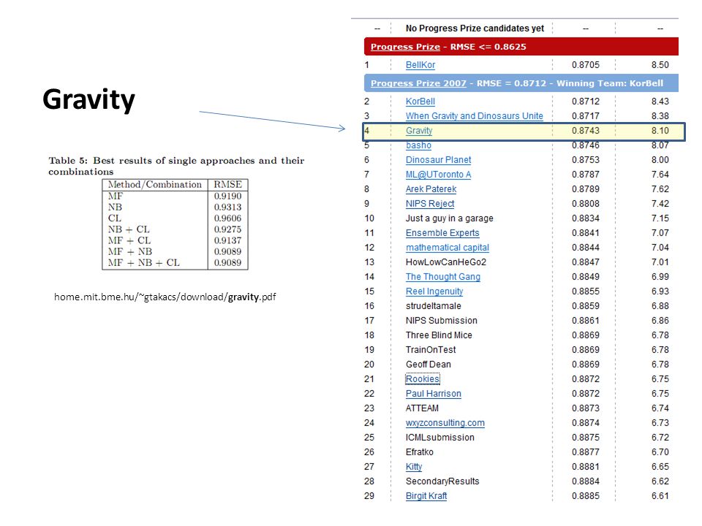Image resolution: width=702 pixels, height=526 pixels.
Task: Open the Dinosaur Planet link
Action: (438, 160)
